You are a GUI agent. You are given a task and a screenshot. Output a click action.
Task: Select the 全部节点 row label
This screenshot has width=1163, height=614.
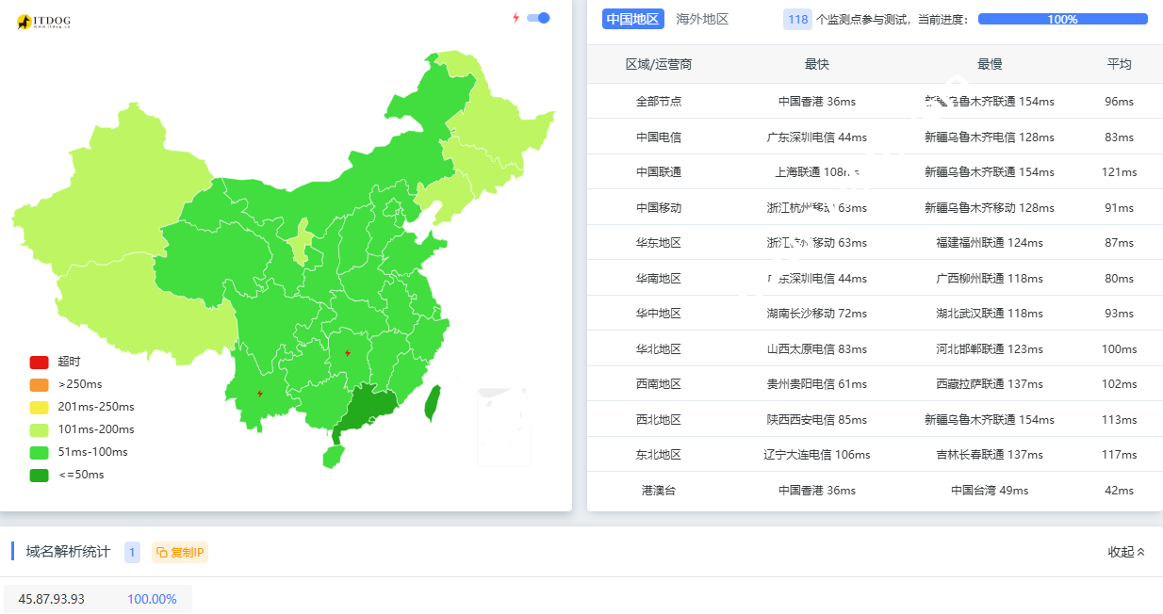tap(659, 101)
